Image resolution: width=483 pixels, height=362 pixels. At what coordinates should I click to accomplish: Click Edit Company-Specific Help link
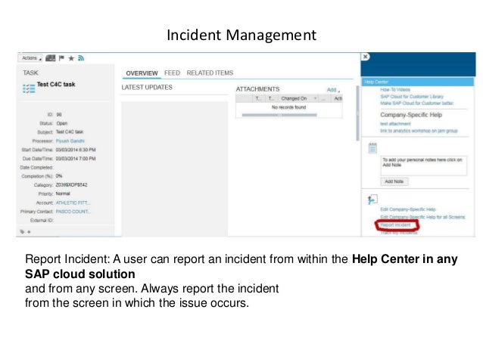coord(408,209)
